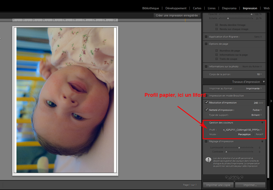Enable Réglage d'impression checkbox

point(206,141)
